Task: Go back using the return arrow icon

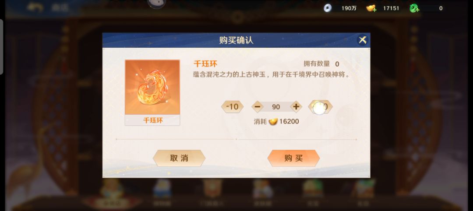Action: coord(35,7)
